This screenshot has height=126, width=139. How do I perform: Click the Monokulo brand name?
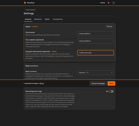coord(31,3)
